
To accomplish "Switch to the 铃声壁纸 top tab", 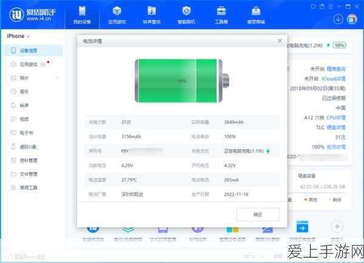I will (152, 15).
